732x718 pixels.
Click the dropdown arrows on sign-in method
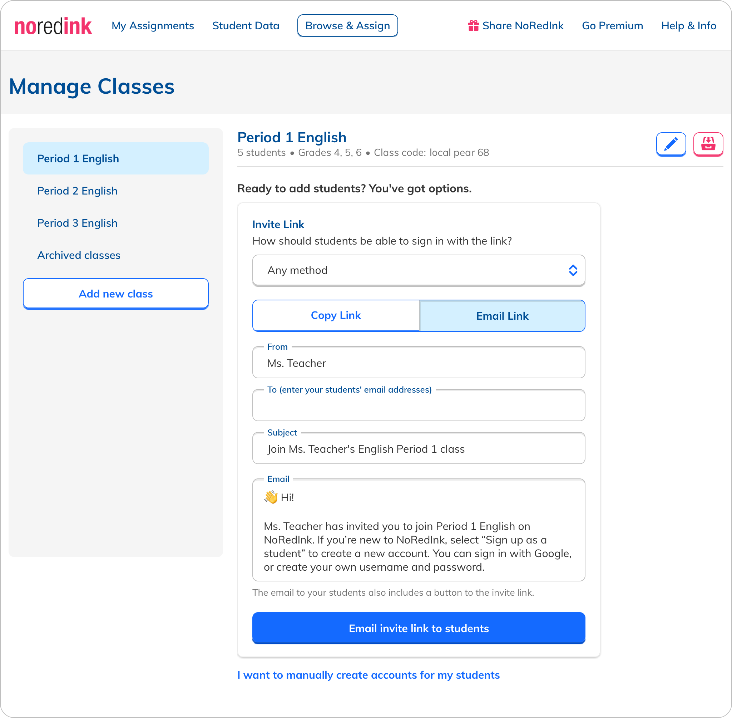pos(573,270)
